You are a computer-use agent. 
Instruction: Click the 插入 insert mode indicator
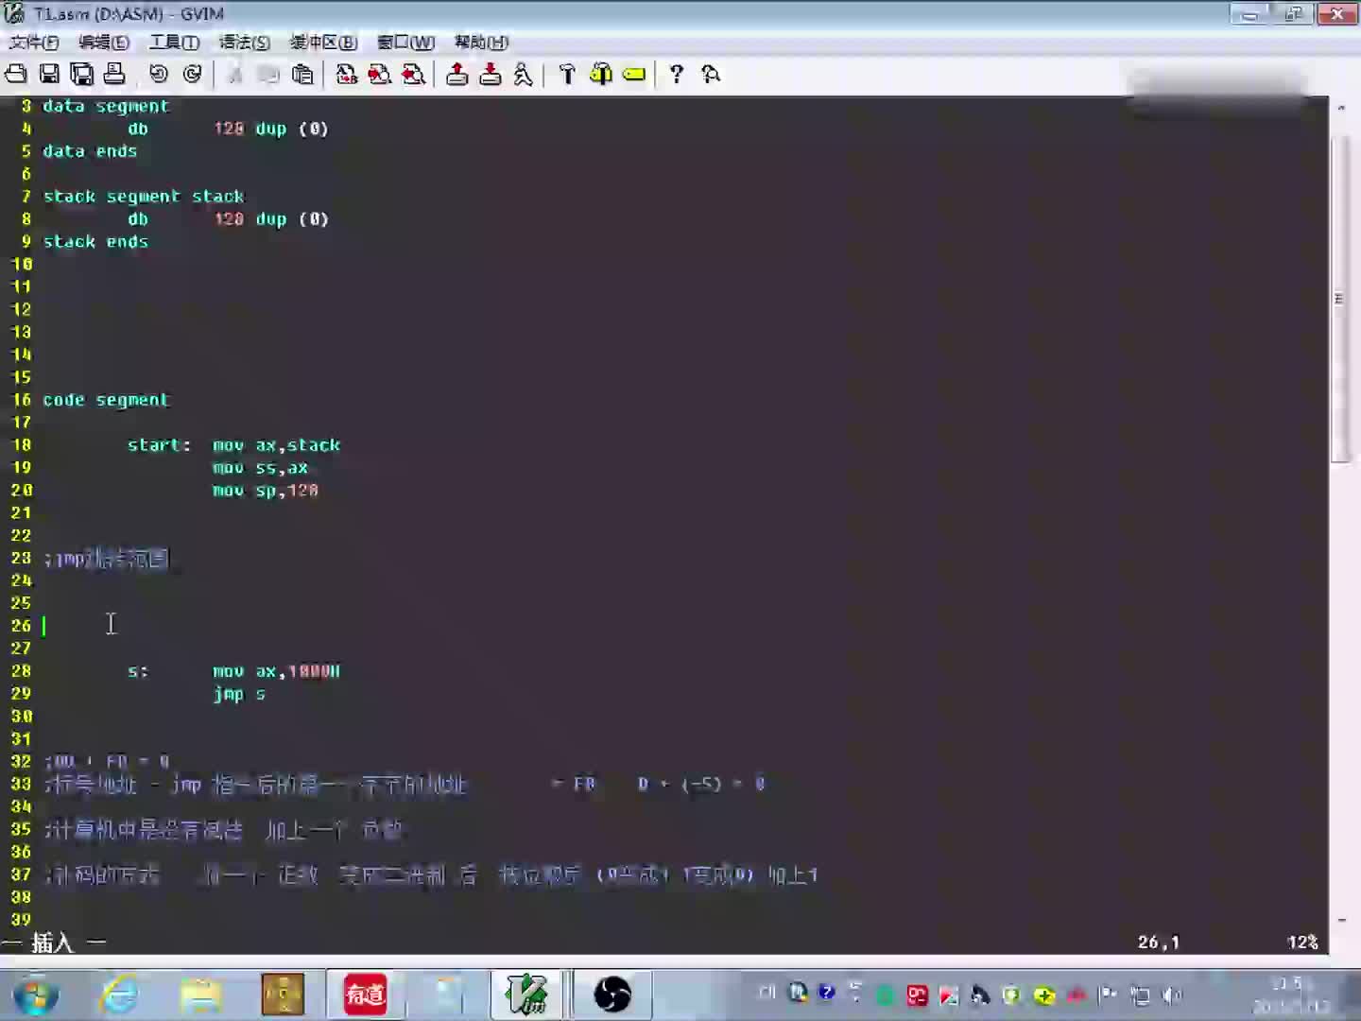tap(53, 943)
